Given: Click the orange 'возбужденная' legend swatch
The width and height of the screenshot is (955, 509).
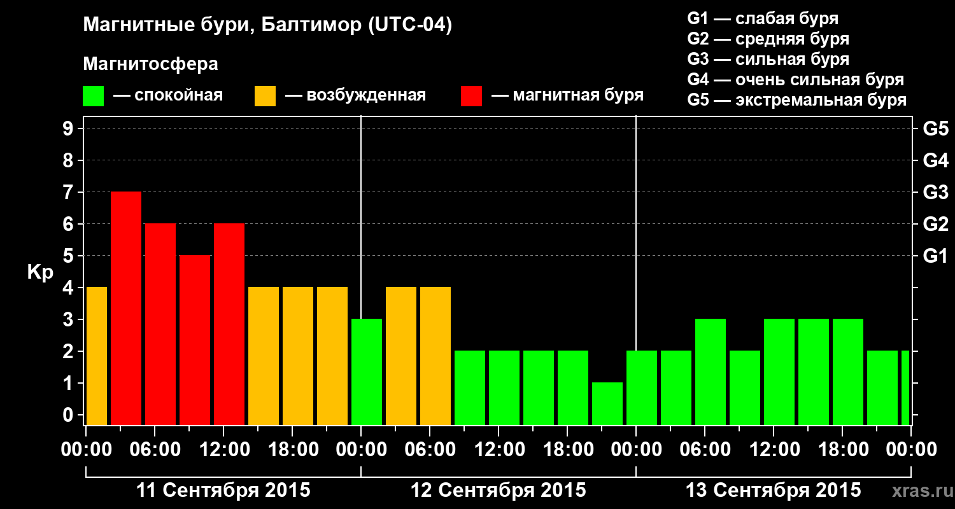Looking at the screenshot, I should point(265,96).
